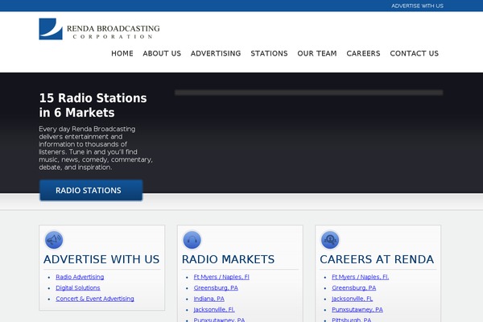Open Punxsutawney, PA under Radio Markets

tap(219, 320)
